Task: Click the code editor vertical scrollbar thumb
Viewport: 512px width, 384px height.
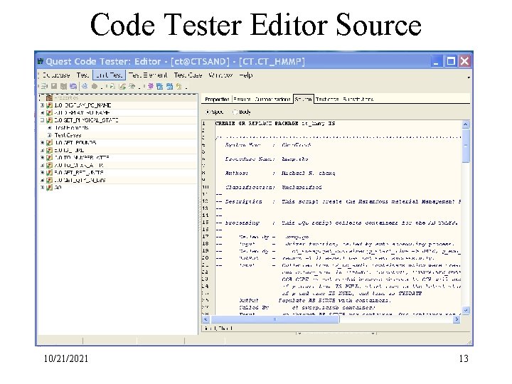Action: tap(466, 146)
